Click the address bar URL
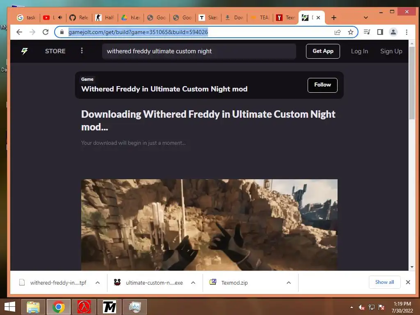The image size is (420, 315). [138, 32]
